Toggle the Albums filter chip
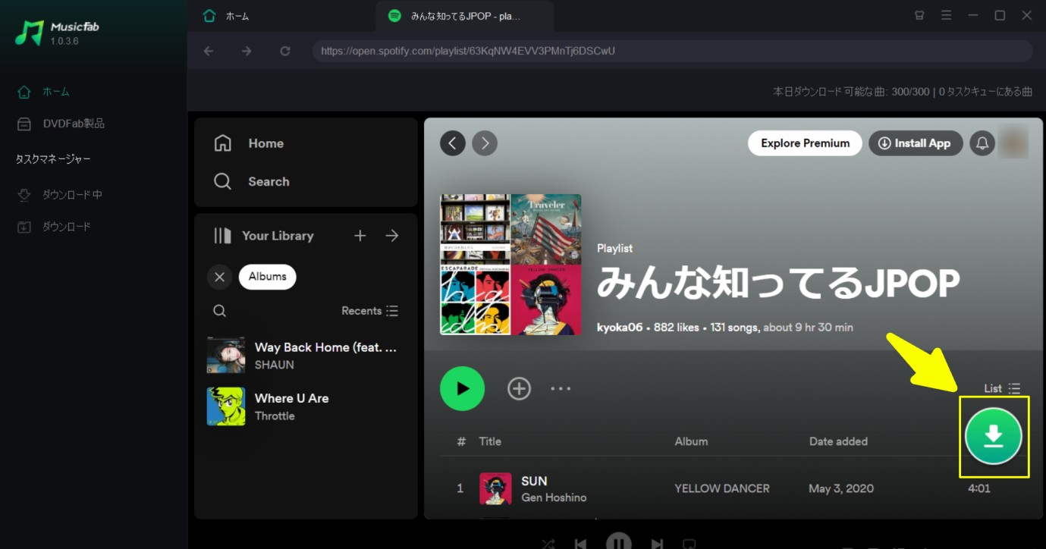This screenshot has width=1046, height=549. (x=267, y=277)
